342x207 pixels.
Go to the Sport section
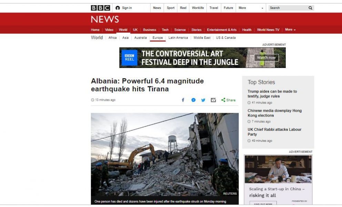171,8
